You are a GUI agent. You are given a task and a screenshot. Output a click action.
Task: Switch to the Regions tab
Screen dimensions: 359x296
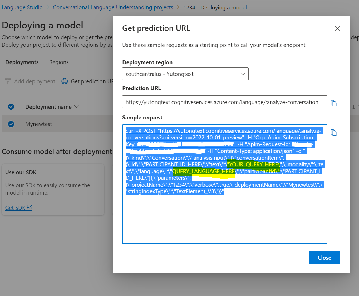pyautogui.click(x=59, y=62)
